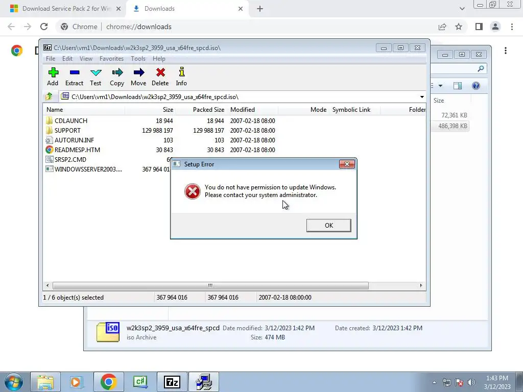Click the Chrome back arrow
Viewport: 523px width, 392px height.
(11, 27)
